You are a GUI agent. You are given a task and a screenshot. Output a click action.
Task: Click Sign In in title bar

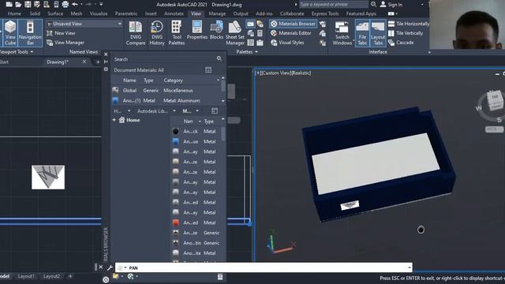coord(391,5)
